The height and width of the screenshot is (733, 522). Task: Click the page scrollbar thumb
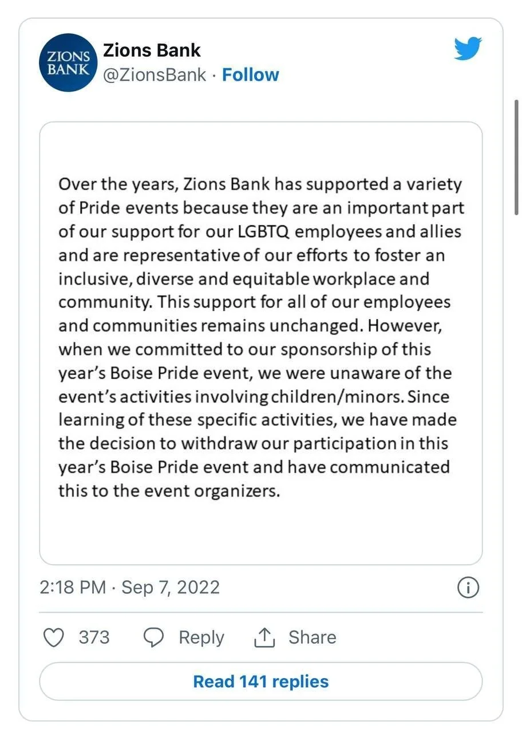click(517, 156)
